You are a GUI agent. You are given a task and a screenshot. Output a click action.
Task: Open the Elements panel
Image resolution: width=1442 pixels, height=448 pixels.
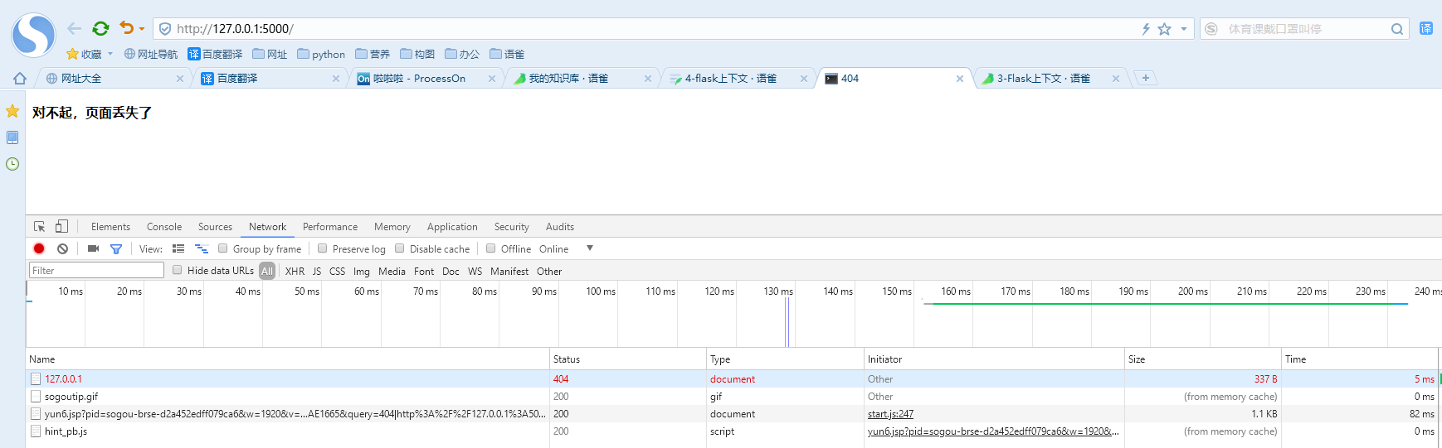tap(110, 227)
